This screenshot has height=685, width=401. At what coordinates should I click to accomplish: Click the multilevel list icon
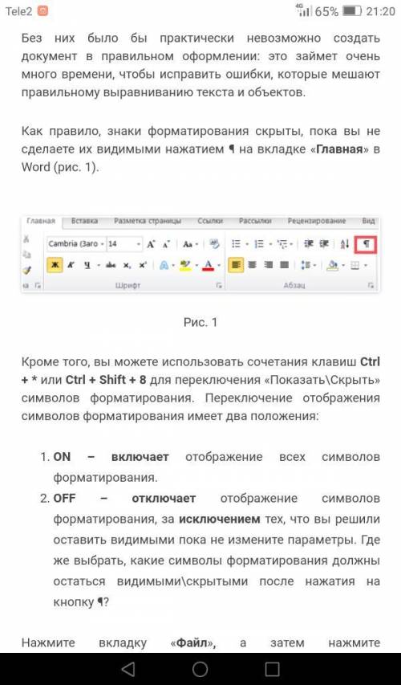(x=282, y=244)
